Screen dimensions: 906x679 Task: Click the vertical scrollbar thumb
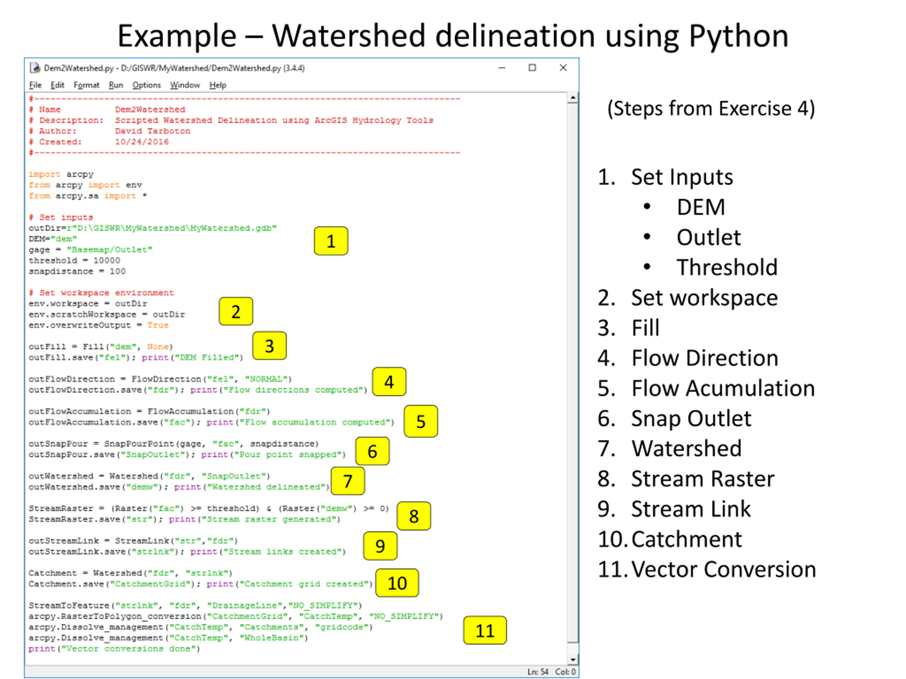[x=573, y=372]
